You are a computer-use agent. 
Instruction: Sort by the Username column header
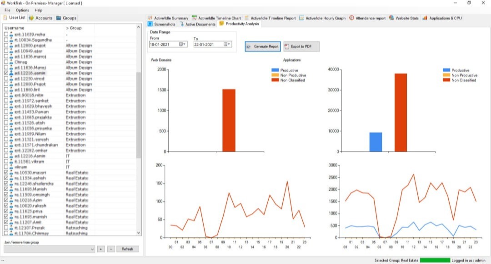click(15, 28)
